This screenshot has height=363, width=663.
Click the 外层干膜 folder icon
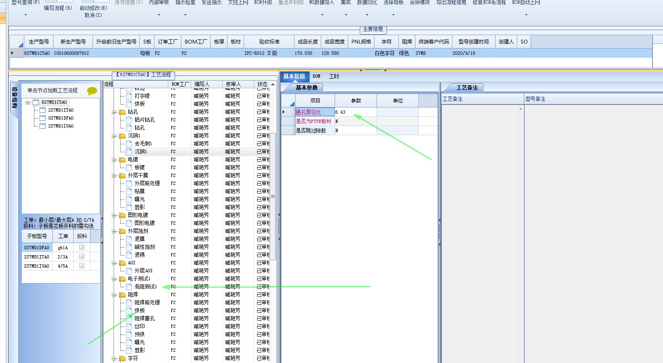coord(122,176)
